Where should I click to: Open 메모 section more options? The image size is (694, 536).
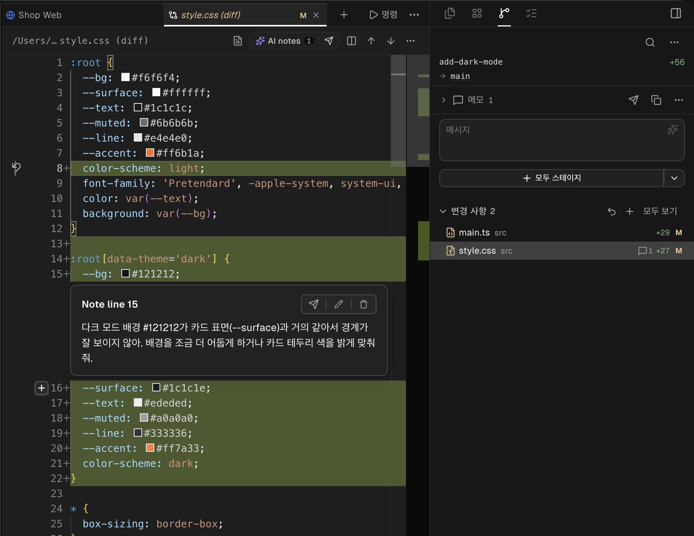click(x=679, y=100)
